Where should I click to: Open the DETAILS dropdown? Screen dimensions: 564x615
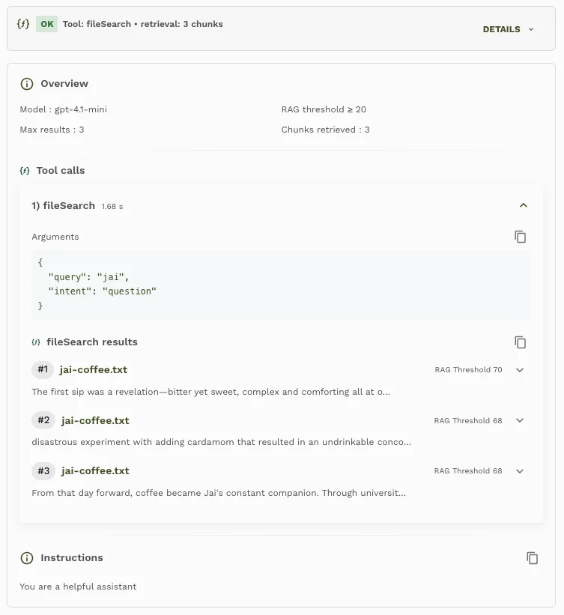509,29
